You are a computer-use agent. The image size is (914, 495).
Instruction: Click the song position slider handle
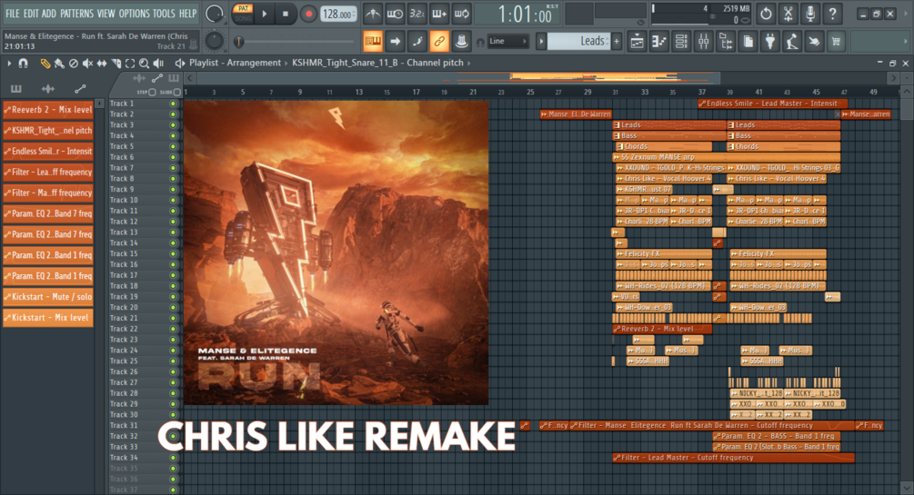tap(238, 42)
